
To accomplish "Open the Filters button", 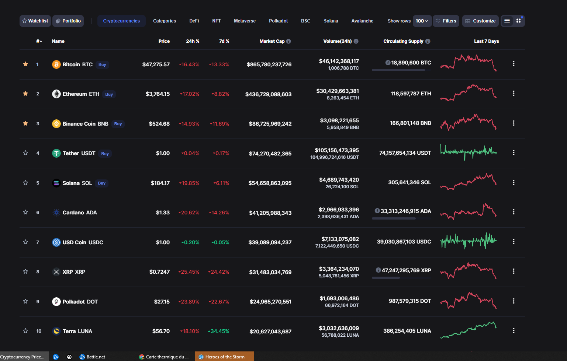I will pyautogui.click(x=446, y=21).
